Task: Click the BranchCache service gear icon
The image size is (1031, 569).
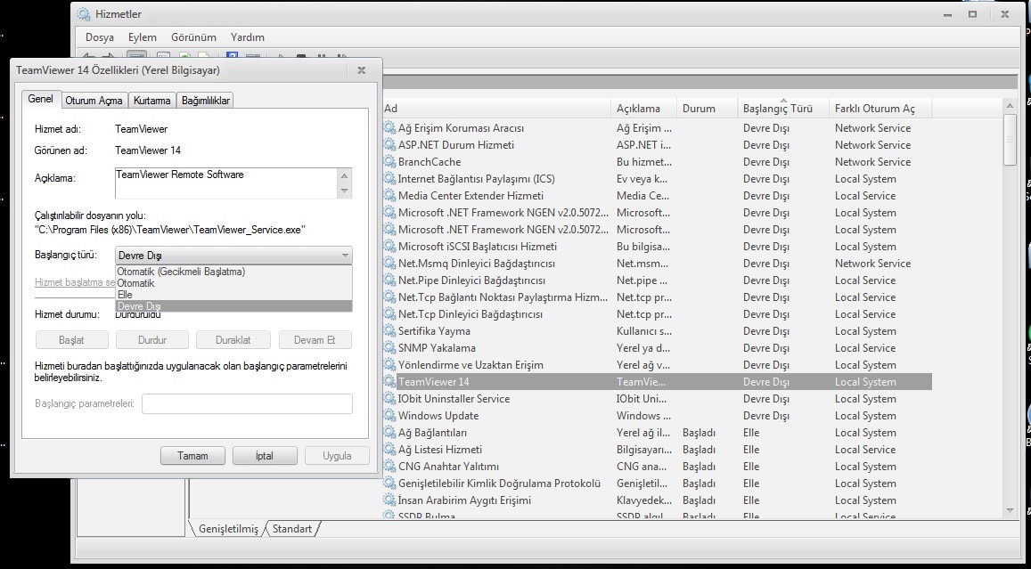Action: click(x=390, y=162)
